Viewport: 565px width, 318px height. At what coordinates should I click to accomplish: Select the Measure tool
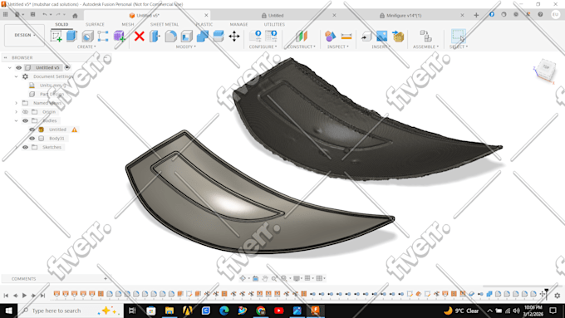[346, 36]
